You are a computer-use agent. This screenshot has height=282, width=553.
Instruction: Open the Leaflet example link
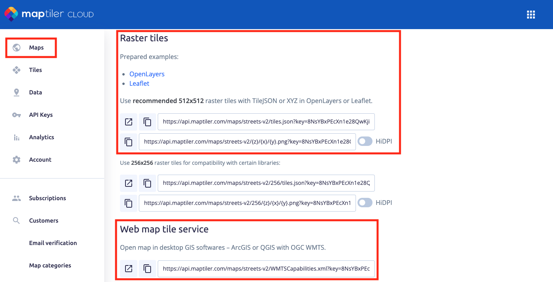[139, 83]
